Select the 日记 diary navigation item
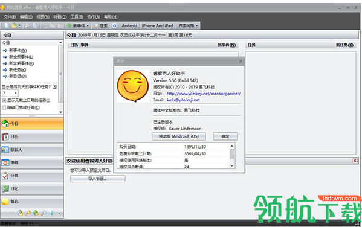This screenshot has width=362, height=227. (32, 188)
